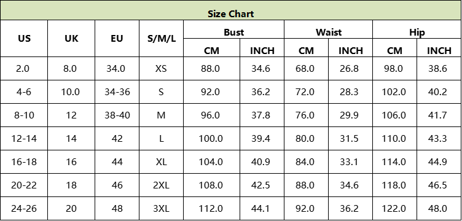Click the INCH subheader under Bust
The width and height of the screenshot is (462, 221).
tap(262, 48)
